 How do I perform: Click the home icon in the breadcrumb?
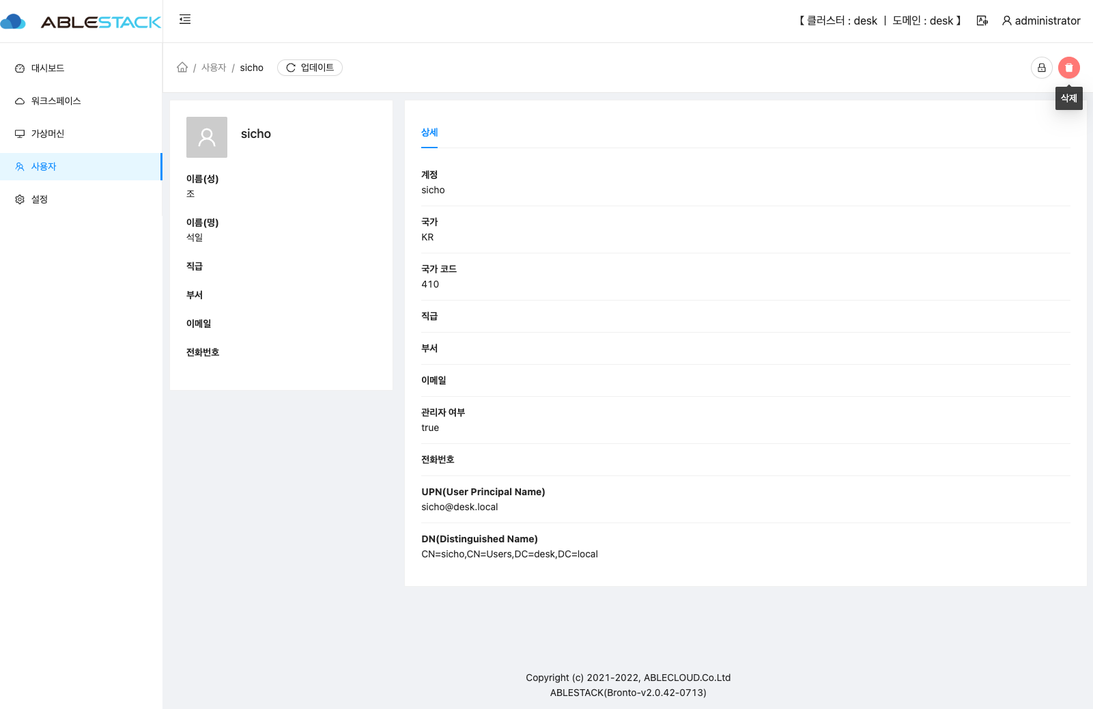click(182, 67)
